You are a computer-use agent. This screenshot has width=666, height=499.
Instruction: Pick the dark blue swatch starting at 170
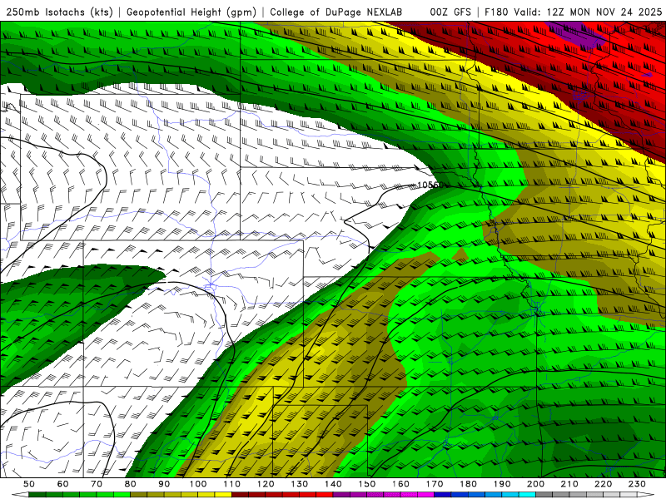[x=443, y=494]
